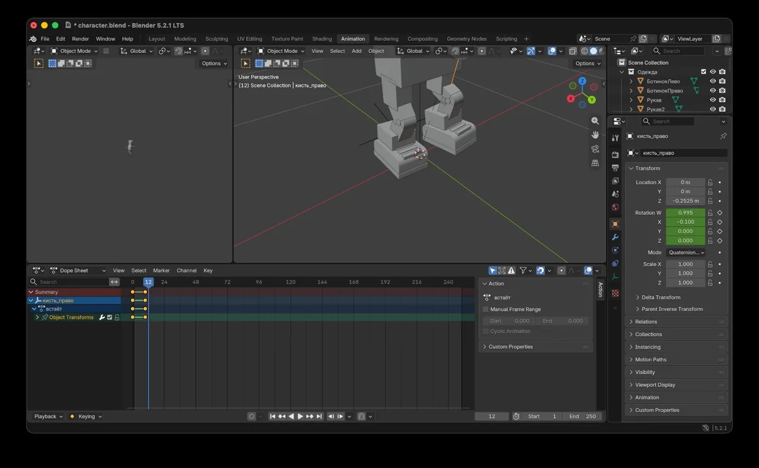Screen dimensions: 759x468
Task: Hide БотинокЛево in viewport via eye icon
Action: pos(713,81)
